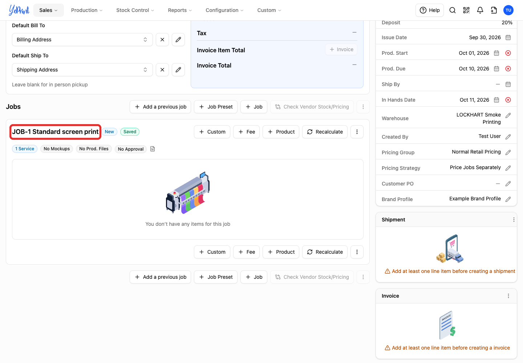
Task: Open the job notes document icon
Action: tap(153, 149)
